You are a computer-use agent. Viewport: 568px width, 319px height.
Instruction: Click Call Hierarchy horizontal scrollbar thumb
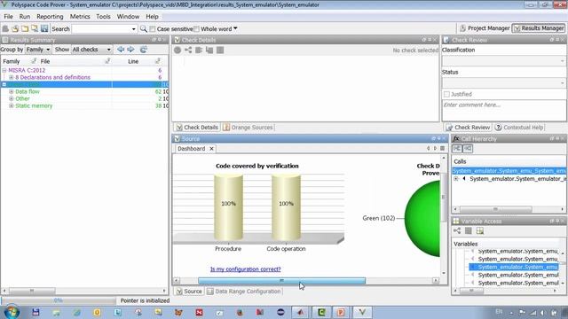click(x=495, y=209)
